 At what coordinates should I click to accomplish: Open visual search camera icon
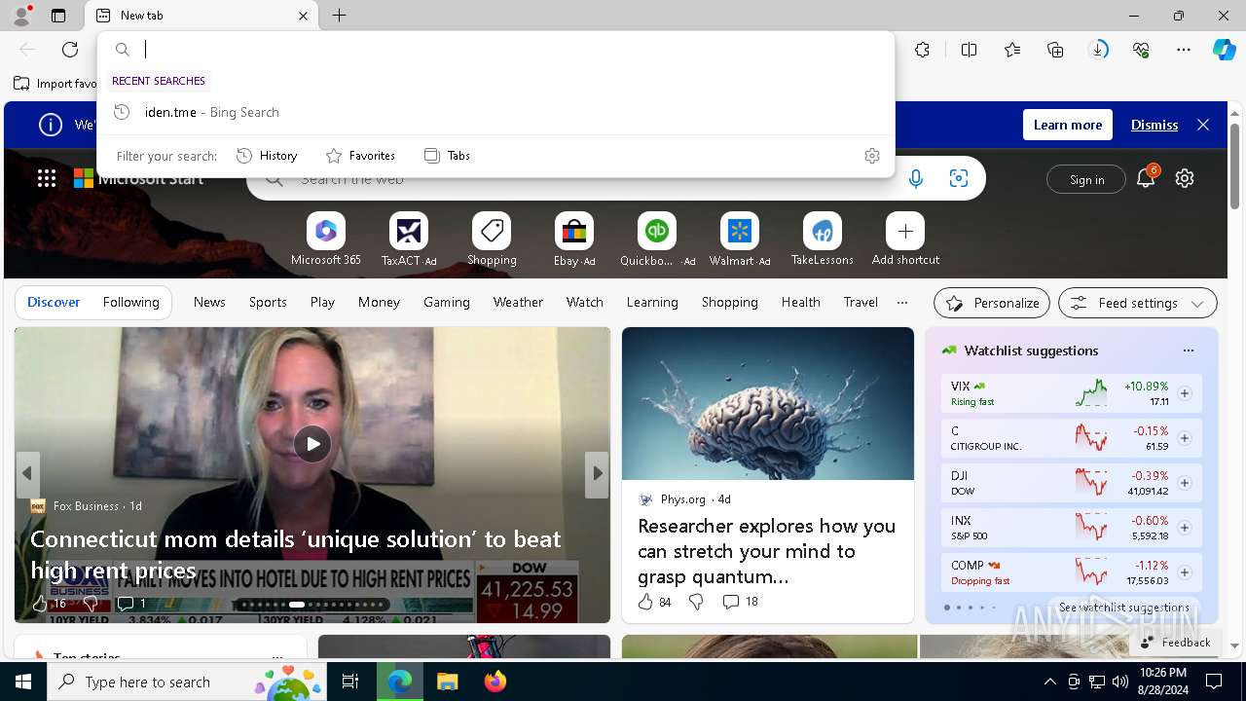click(959, 178)
